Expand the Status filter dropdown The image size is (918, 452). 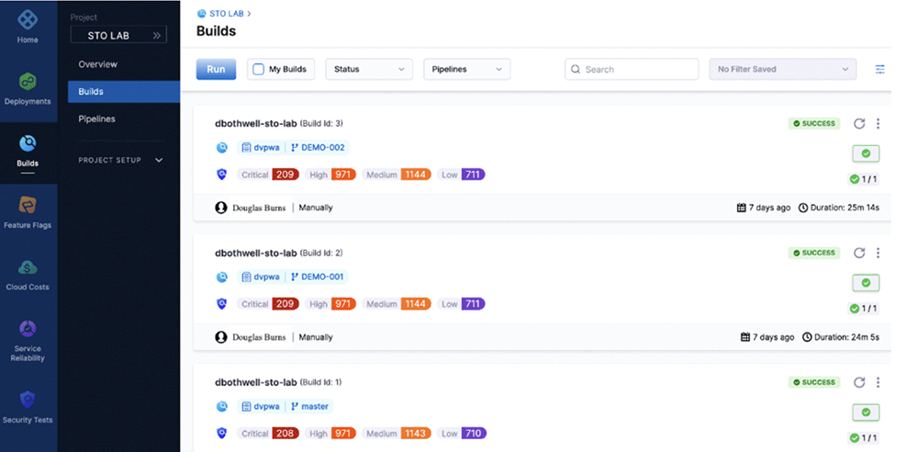[369, 70]
